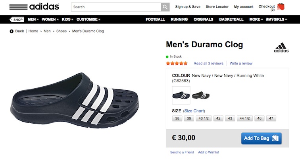Open the red shopping bag icon
Image resolution: width=300 pixels, height=159 pixels.
tap(281, 7)
